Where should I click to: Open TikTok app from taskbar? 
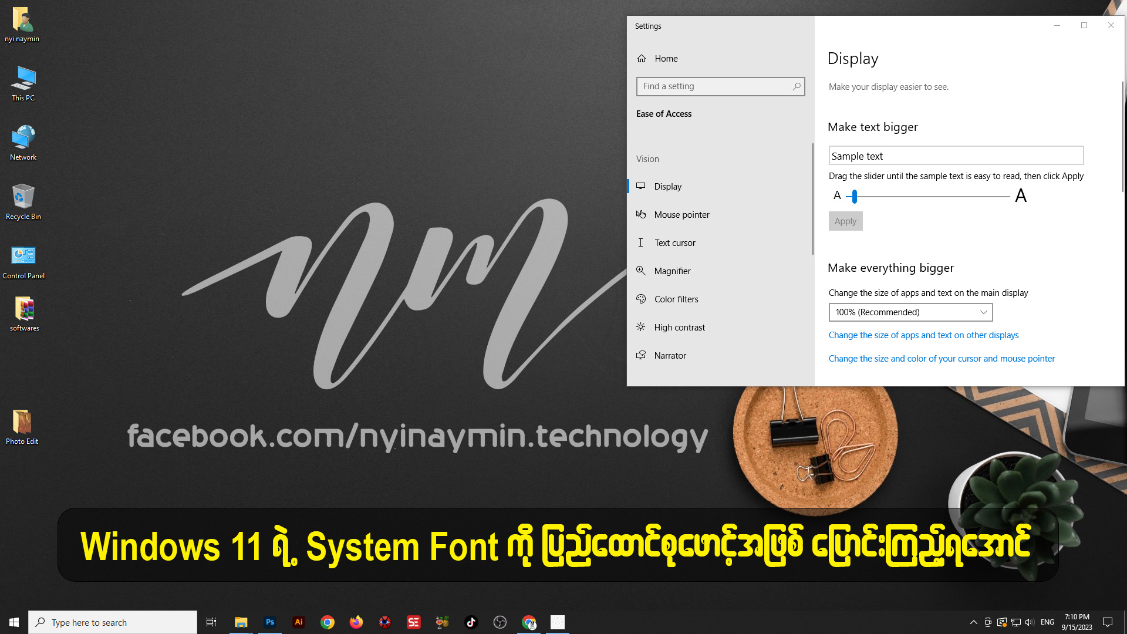(471, 622)
